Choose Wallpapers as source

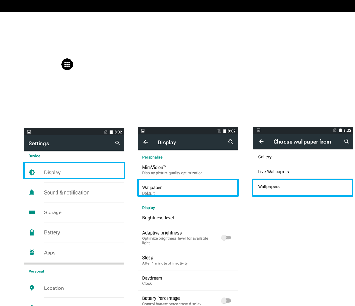(x=303, y=188)
